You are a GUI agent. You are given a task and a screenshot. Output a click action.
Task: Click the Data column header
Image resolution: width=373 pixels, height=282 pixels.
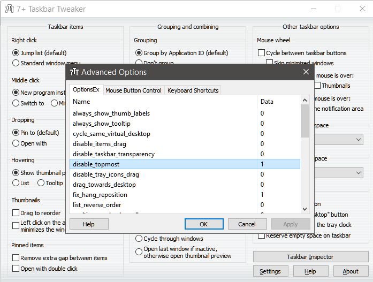pos(279,102)
